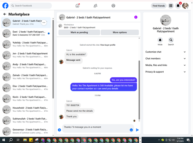
Task: Search in conversation magnifier icon
Action: click(171, 40)
